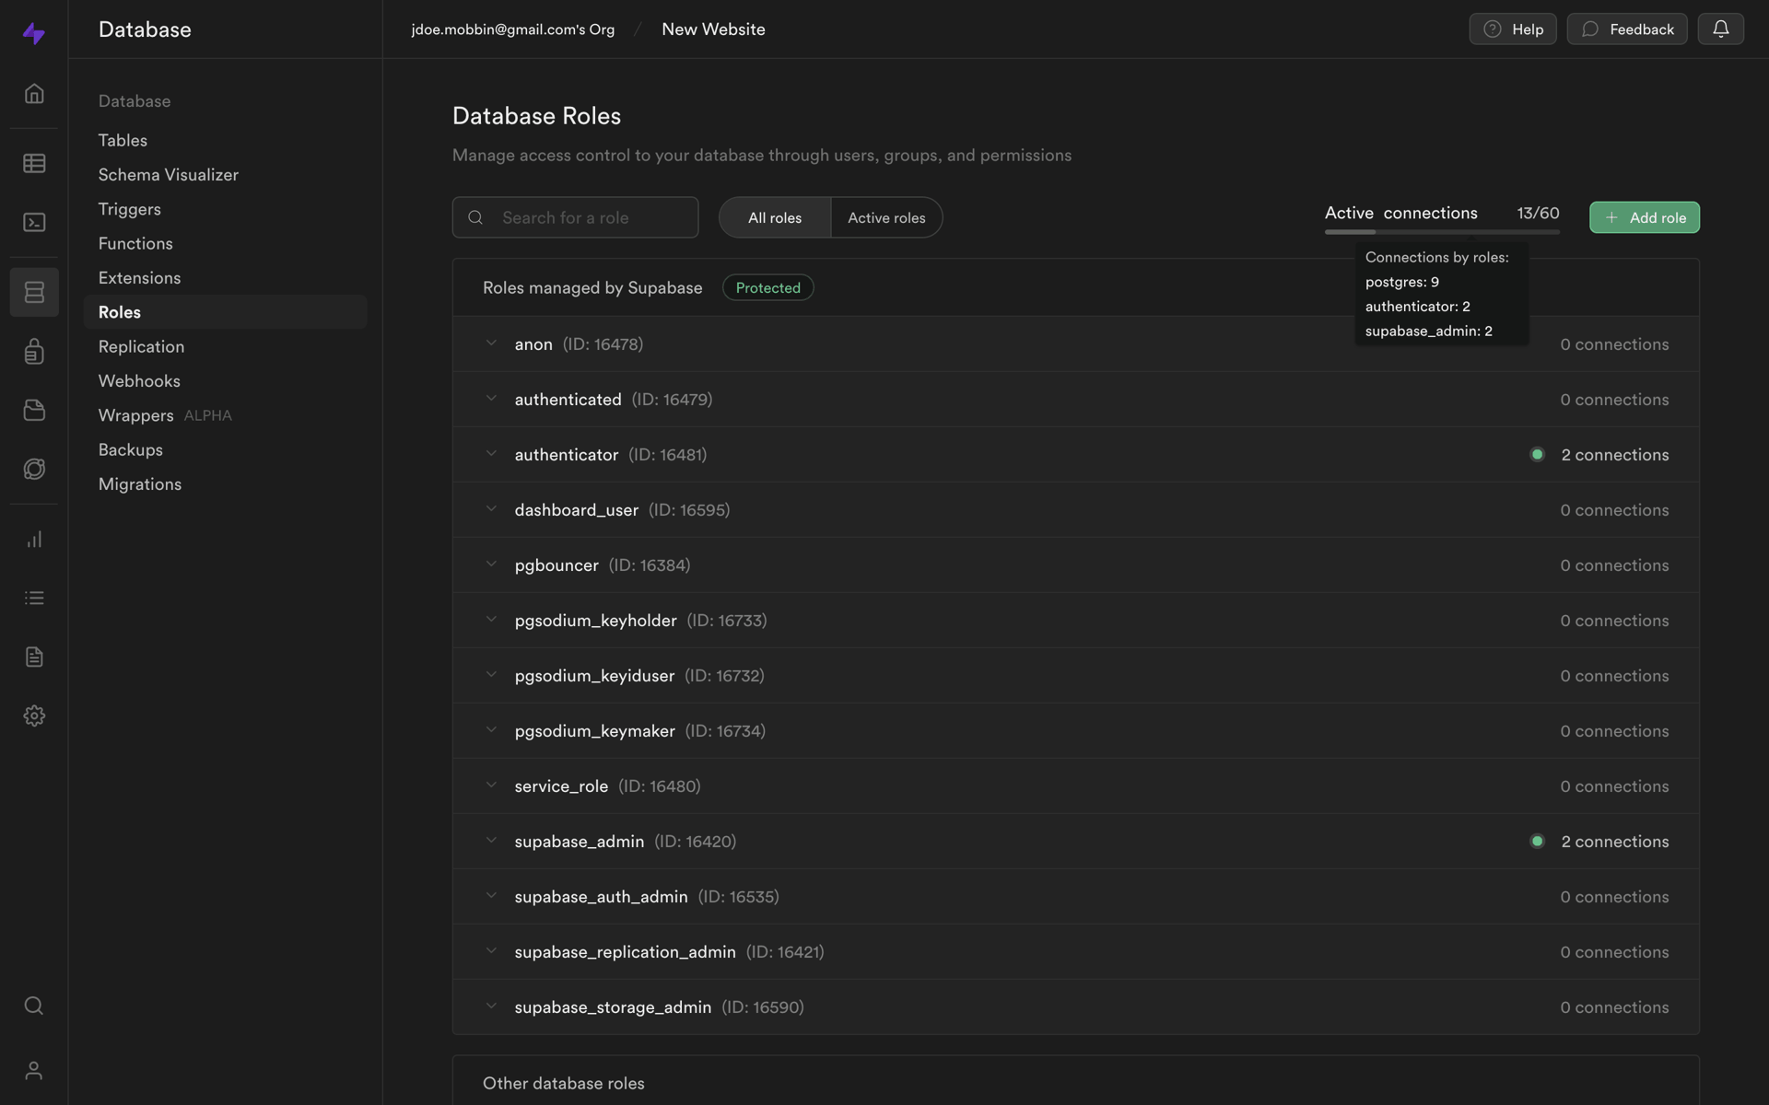Open the user account icon
This screenshot has width=1769, height=1105.
click(x=34, y=1070)
